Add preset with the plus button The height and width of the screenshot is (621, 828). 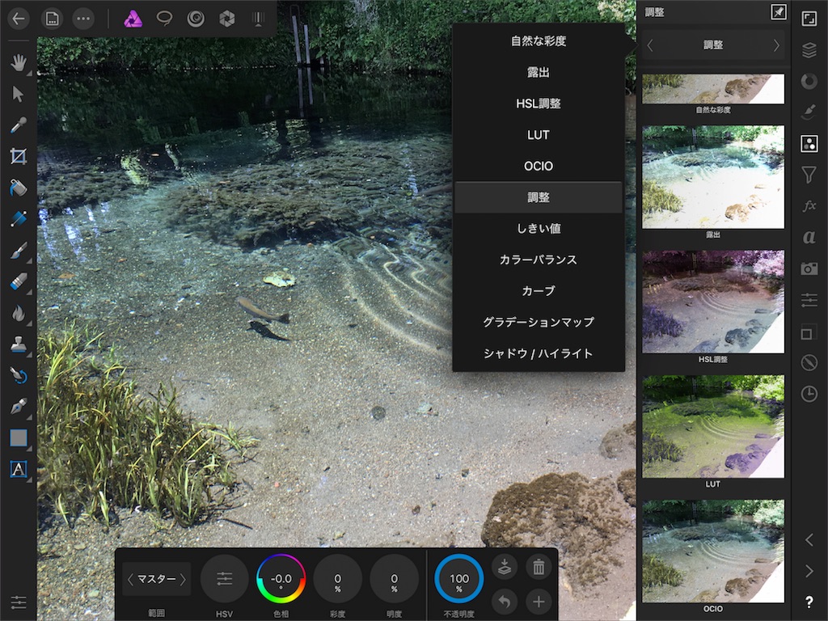click(539, 602)
